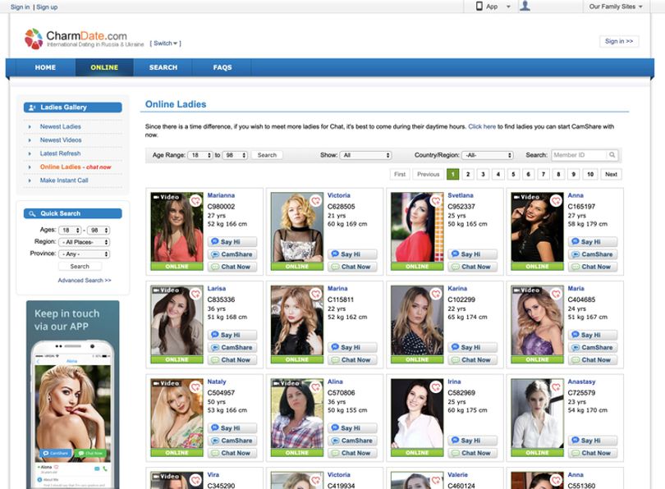The width and height of the screenshot is (665, 489).
Task: Expand the Switch site selector
Action: [x=165, y=43]
